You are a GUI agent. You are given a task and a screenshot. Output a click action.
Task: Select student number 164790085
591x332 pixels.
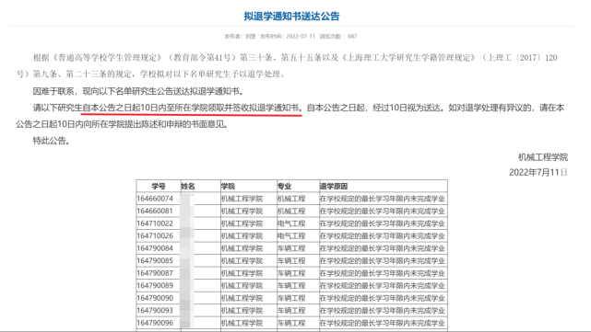click(155, 260)
